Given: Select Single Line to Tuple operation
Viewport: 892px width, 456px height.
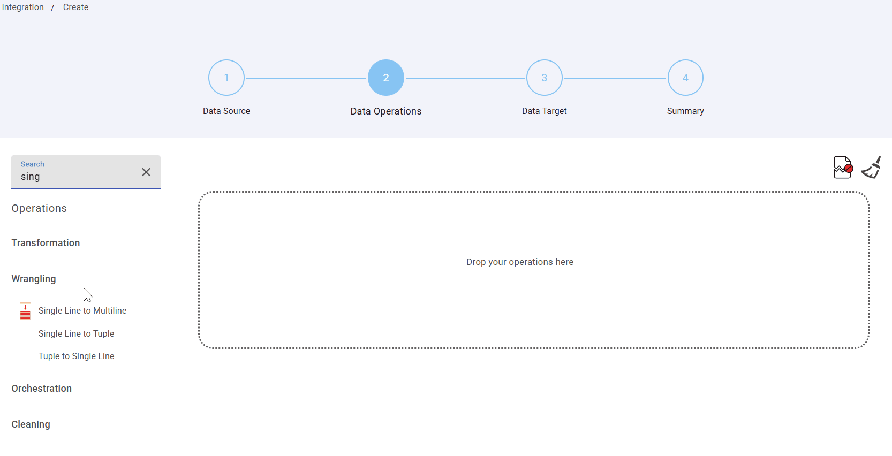Looking at the screenshot, I should pyautogui.click(x=76, y=333).
